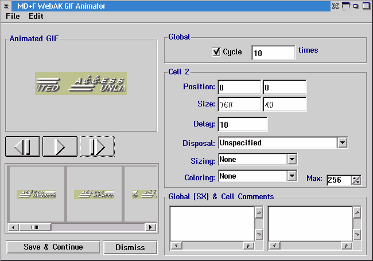Select the first cell thumbnail
Image resolution: width=373 pixels, height=261 pixels.
tap(36, 194)
